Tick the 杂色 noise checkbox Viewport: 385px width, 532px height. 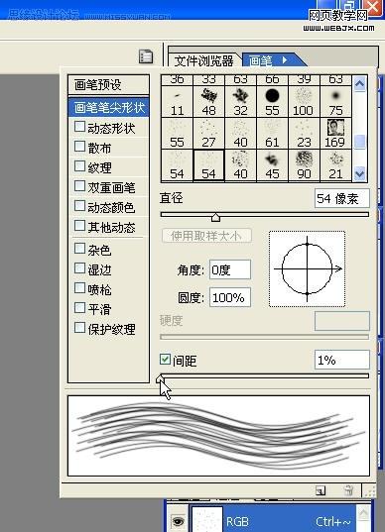coord(79,249)
